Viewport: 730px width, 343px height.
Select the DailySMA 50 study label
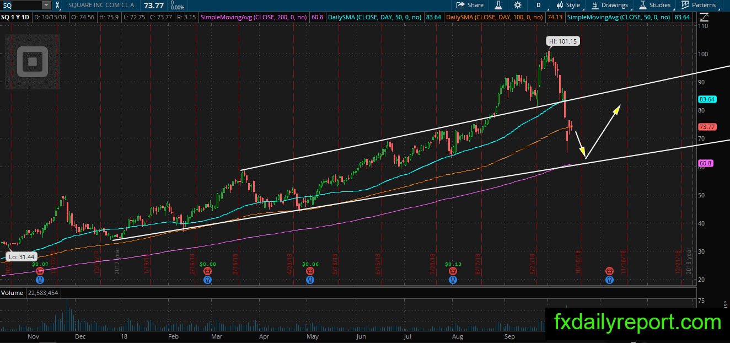tap(375, 18)
